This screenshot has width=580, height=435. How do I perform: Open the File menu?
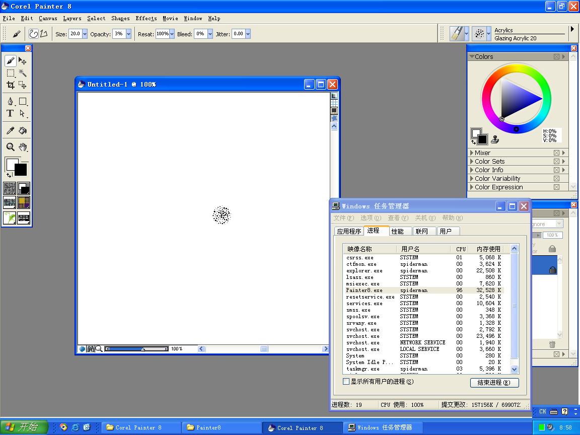9,18
